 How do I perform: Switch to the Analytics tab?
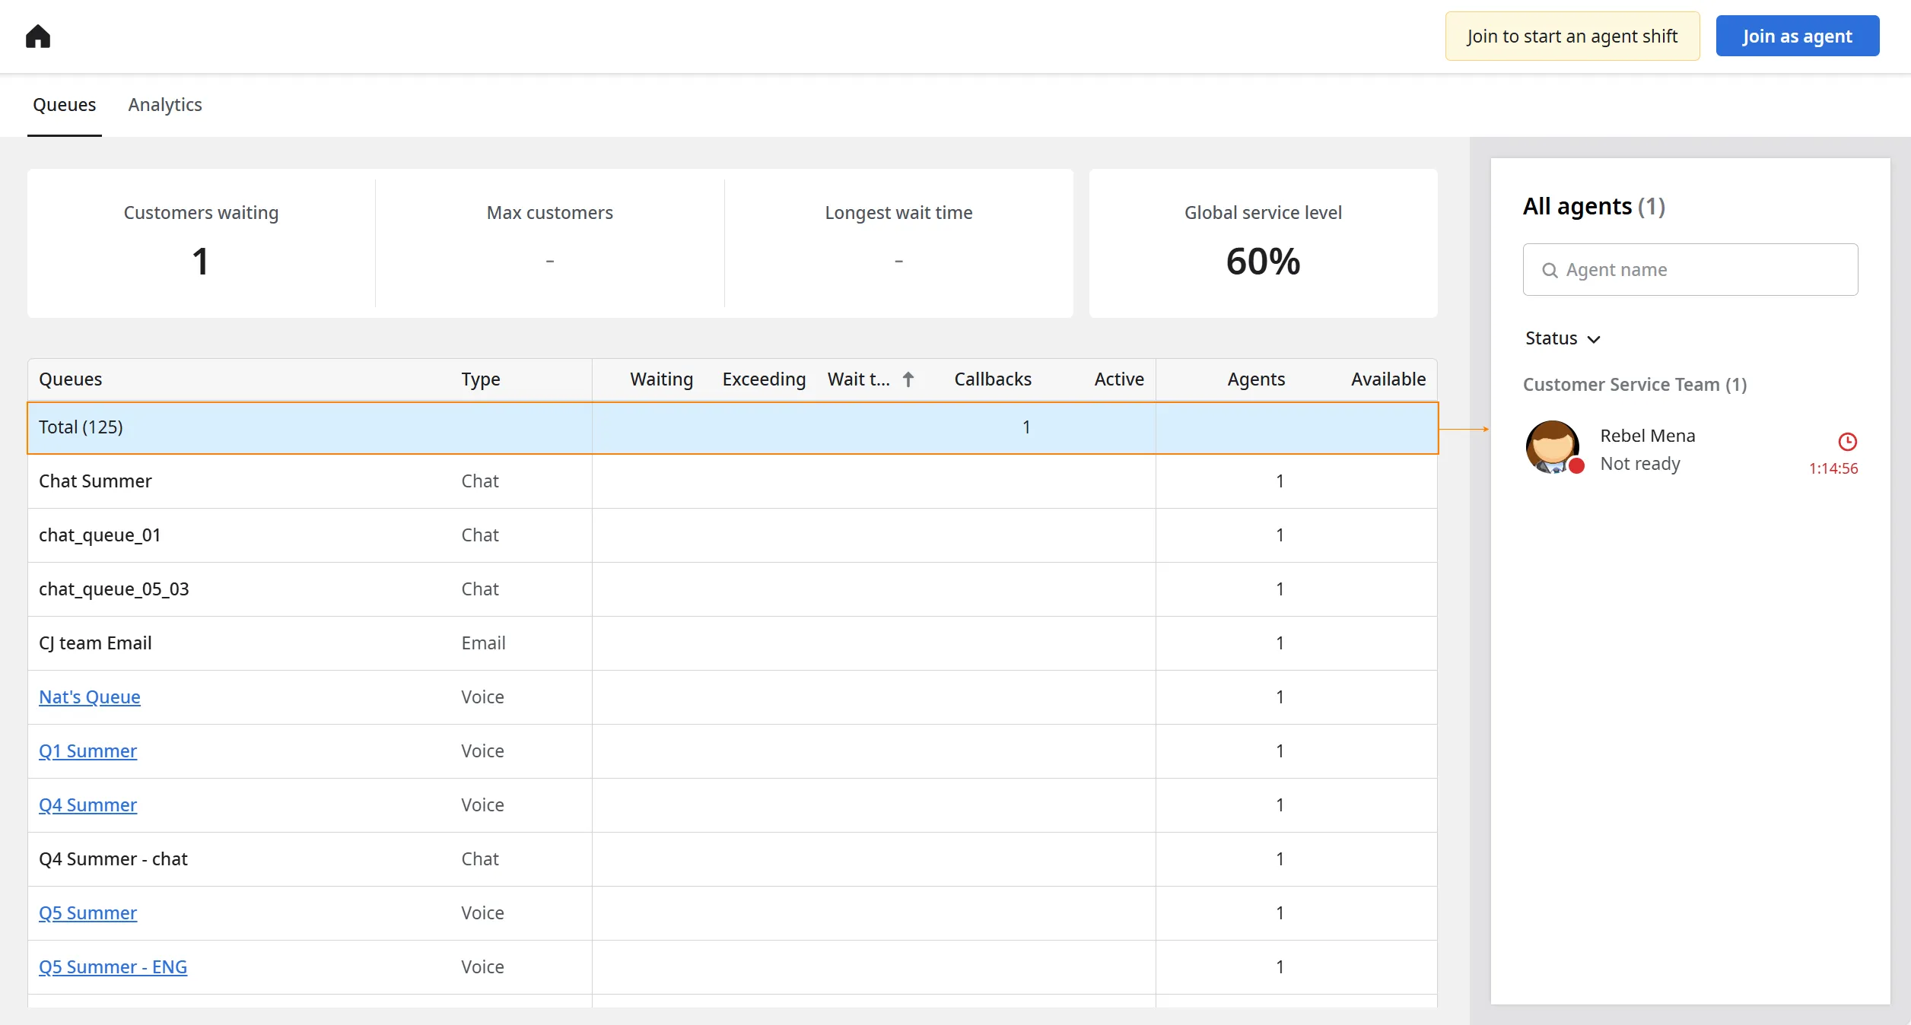pos(165,104)
